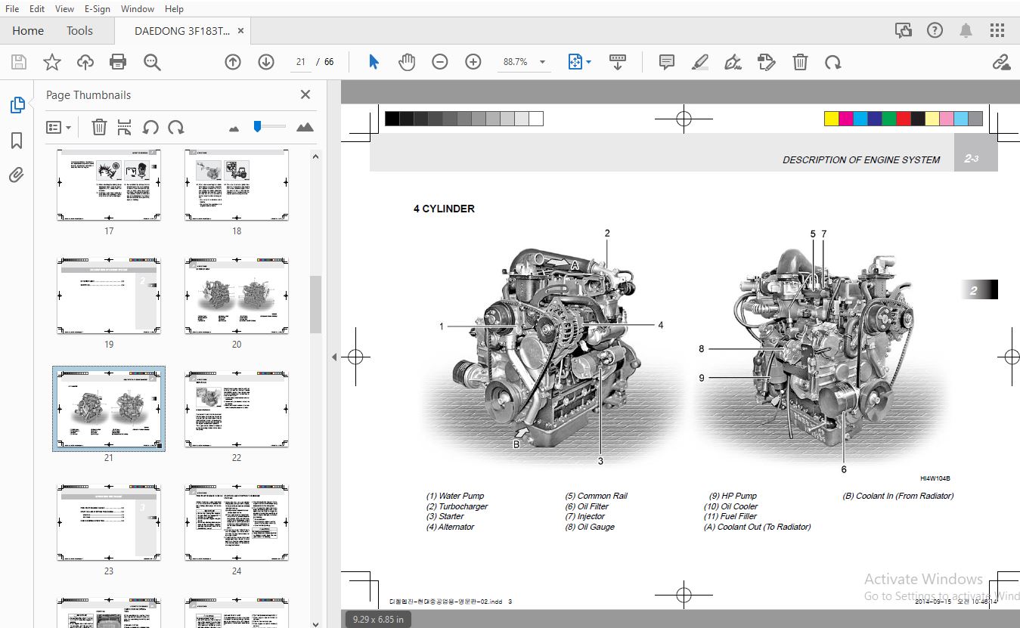Open thumbnails options menu dropdown
1020x628 pixels.
point(59,127)
